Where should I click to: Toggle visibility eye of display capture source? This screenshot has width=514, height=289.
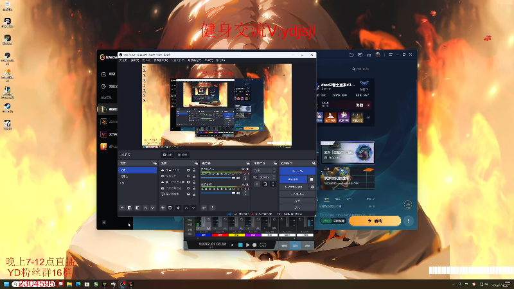coord(188,194)
